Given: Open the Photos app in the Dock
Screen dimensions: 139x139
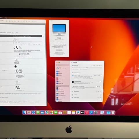Looking at the screenshot, I should pos(51,112).
